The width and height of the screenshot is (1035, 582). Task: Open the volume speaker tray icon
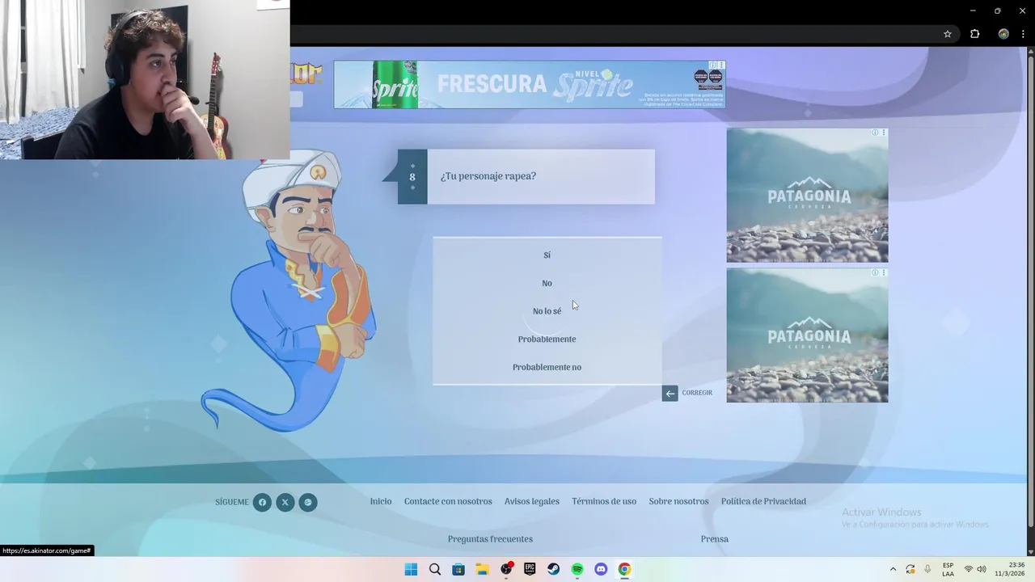click(x=982, y=569)
